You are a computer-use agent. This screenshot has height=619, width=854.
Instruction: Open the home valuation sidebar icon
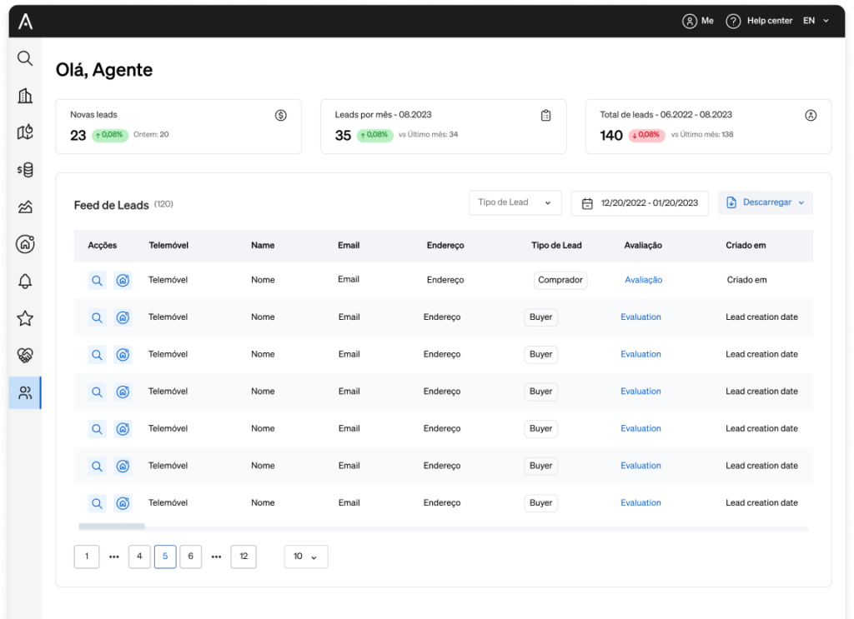[25, 243]
